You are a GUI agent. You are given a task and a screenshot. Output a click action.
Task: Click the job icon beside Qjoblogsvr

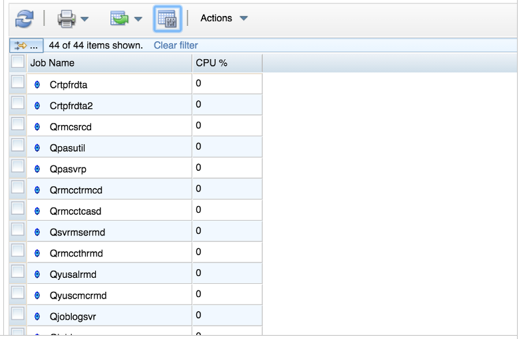click(37, 316)
